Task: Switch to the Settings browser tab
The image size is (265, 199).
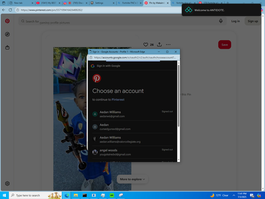Action: pyautogui.click(x=102, y=3)
